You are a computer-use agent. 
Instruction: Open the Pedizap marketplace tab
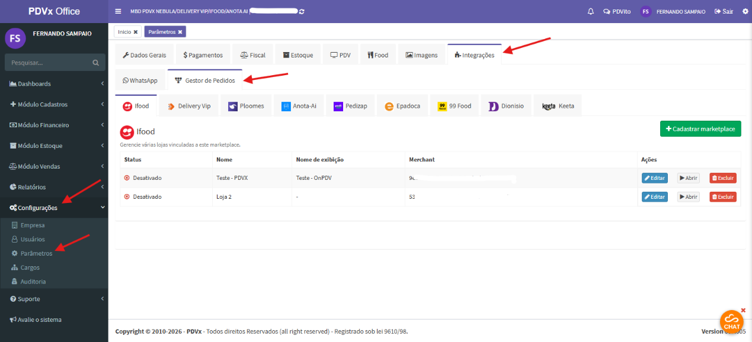pyautogui.click(x=351, y=106)
